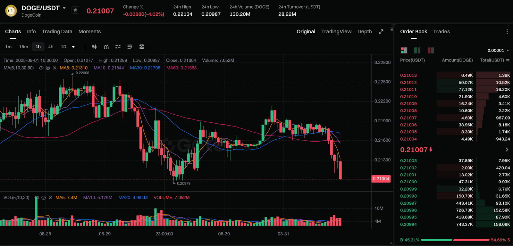Swap the Total(USDT) column unit
This screenshot has height=246, width=513.
coord(508,60)
